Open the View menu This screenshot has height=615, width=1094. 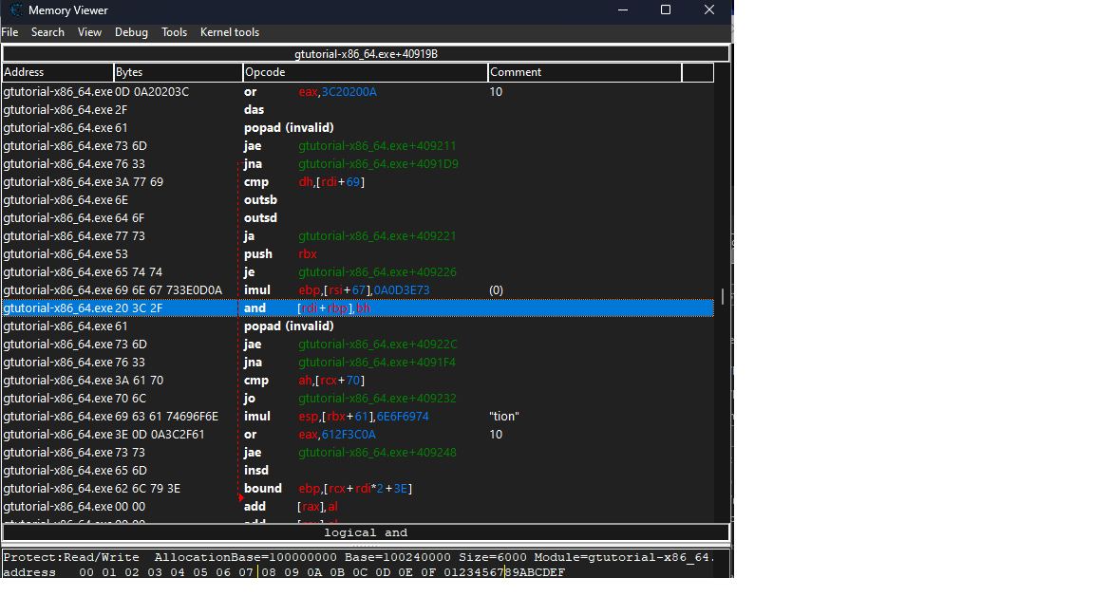coord(90,32)
